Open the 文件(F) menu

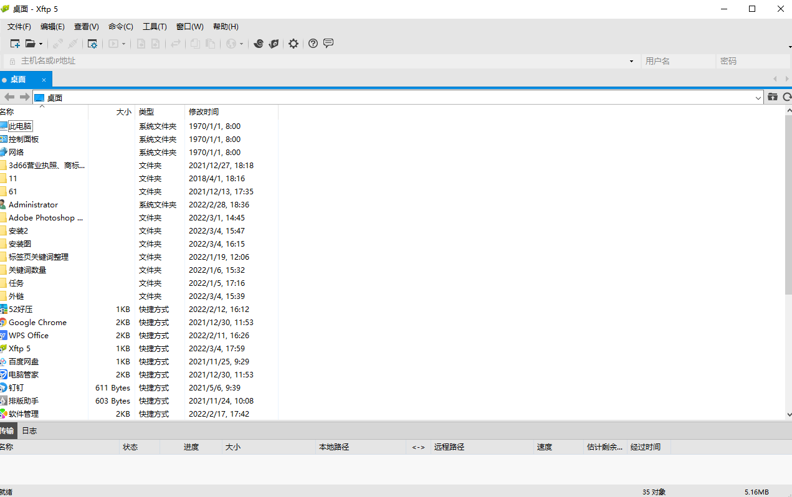pyautogui.click(x=19, y=27)
